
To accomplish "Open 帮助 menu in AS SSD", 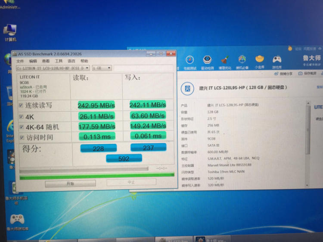I will (84, 61).
